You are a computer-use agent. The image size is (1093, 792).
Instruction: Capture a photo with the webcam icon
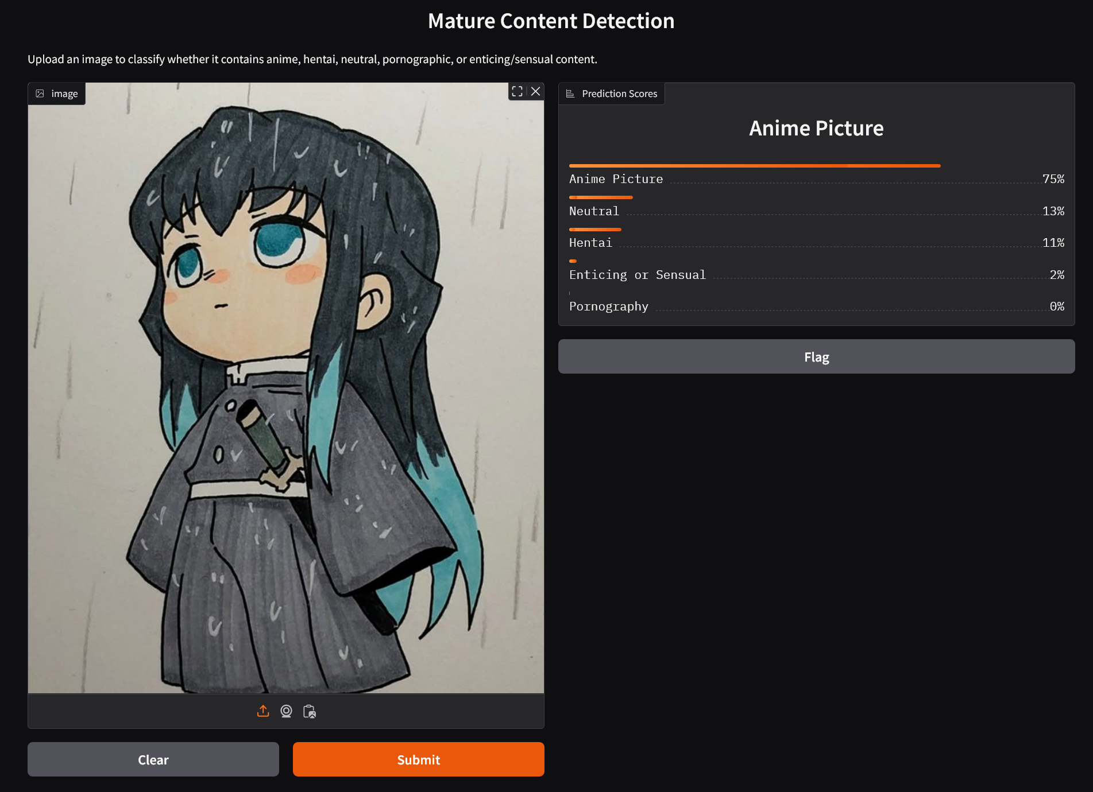286,711
